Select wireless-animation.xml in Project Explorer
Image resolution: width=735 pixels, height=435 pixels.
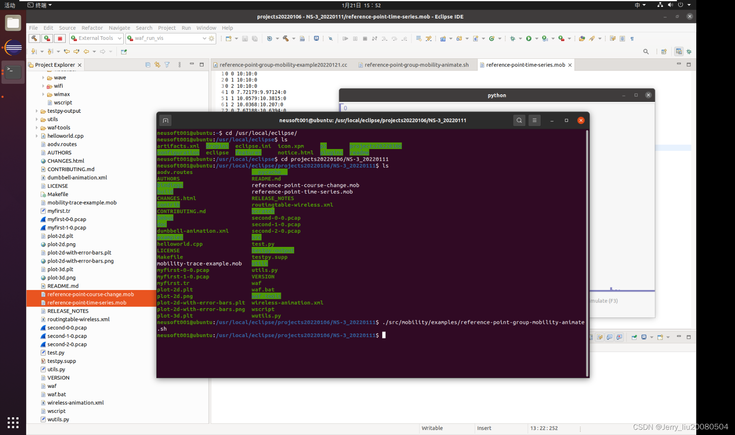(x=75, y=403)
